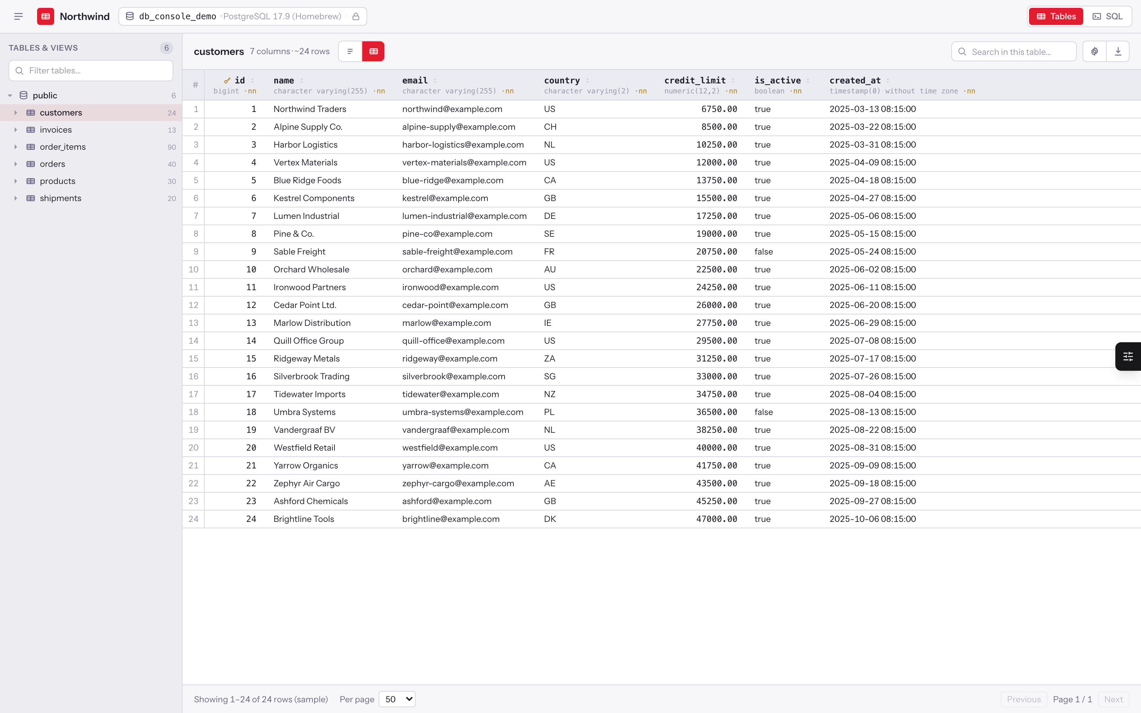The image size is (1141, 713).
Task: Focus the Filter tables input
Action: click(91, 71)
